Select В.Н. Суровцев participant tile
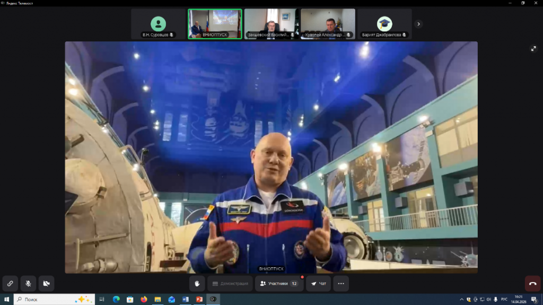This screenshot has width=543, height=305. coord(158,24)
